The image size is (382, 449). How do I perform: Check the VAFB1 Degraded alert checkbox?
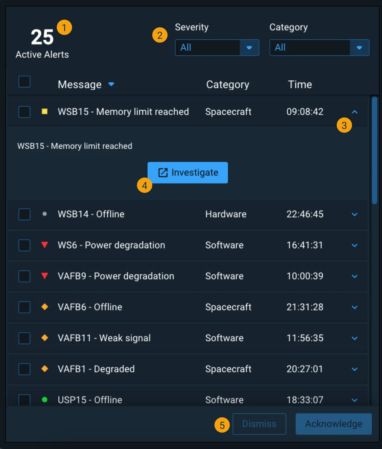[x=24, y=369]
